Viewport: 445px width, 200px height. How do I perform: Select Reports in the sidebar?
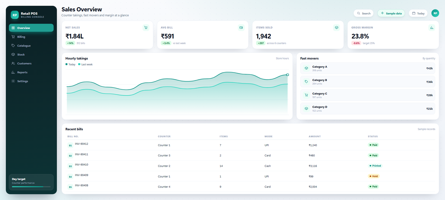coord(31,72)
